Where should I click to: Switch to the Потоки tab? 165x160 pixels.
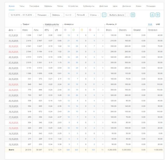pos(60,6)
